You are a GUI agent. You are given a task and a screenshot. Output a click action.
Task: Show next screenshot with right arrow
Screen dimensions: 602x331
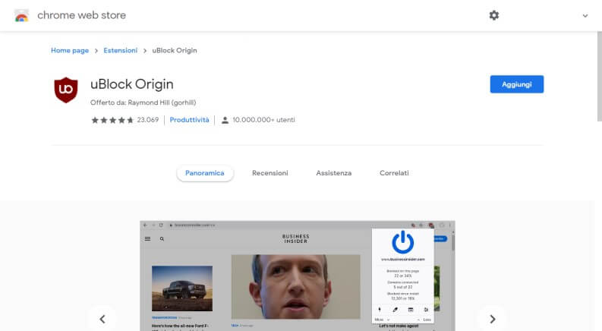[493, 319]
